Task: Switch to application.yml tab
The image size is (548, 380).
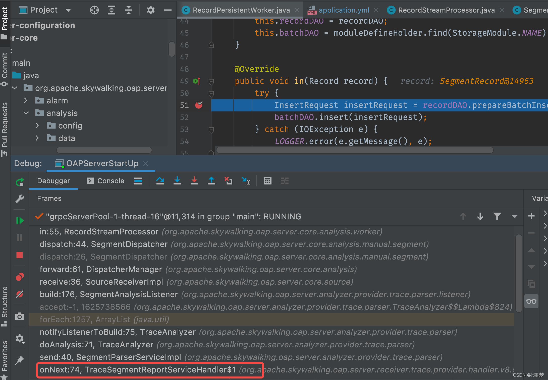Action: click(344, 10)
